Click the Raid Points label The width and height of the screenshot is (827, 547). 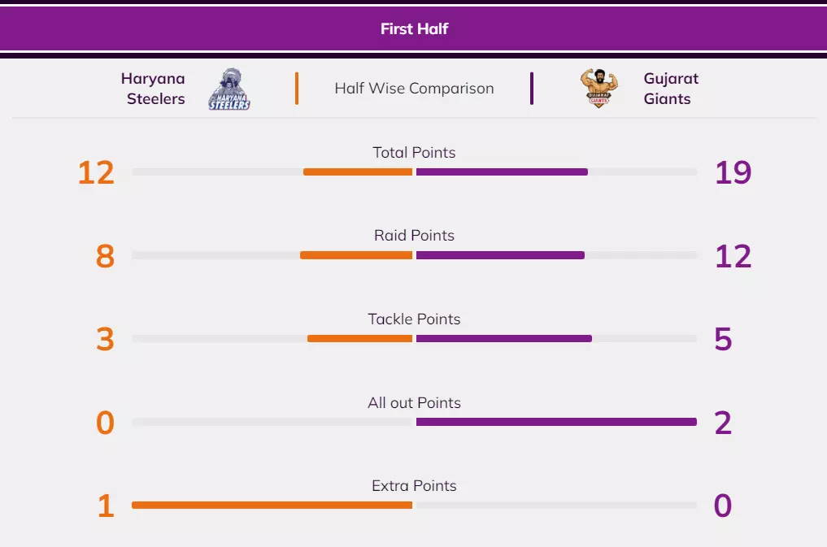pos(414,236)
